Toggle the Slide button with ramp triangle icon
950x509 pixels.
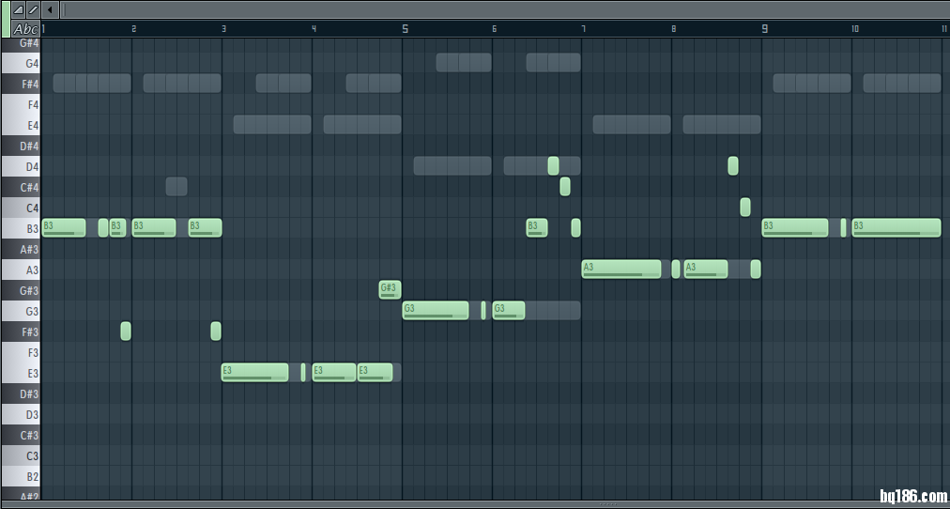click(19, 9)
